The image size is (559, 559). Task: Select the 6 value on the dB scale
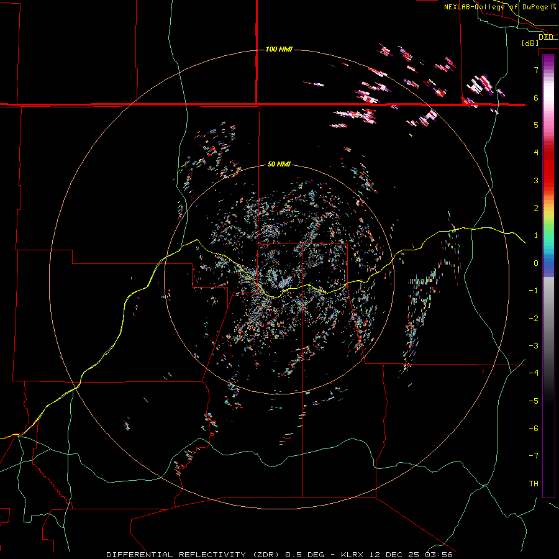tap(536, 98)
